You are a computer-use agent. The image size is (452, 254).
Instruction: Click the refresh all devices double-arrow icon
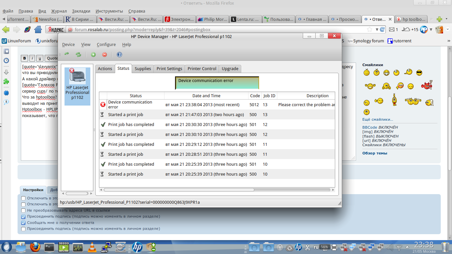(78, 55)
